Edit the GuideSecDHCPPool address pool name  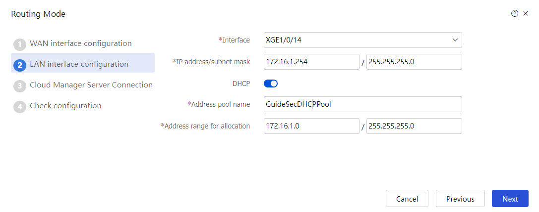tap(362, 104)
